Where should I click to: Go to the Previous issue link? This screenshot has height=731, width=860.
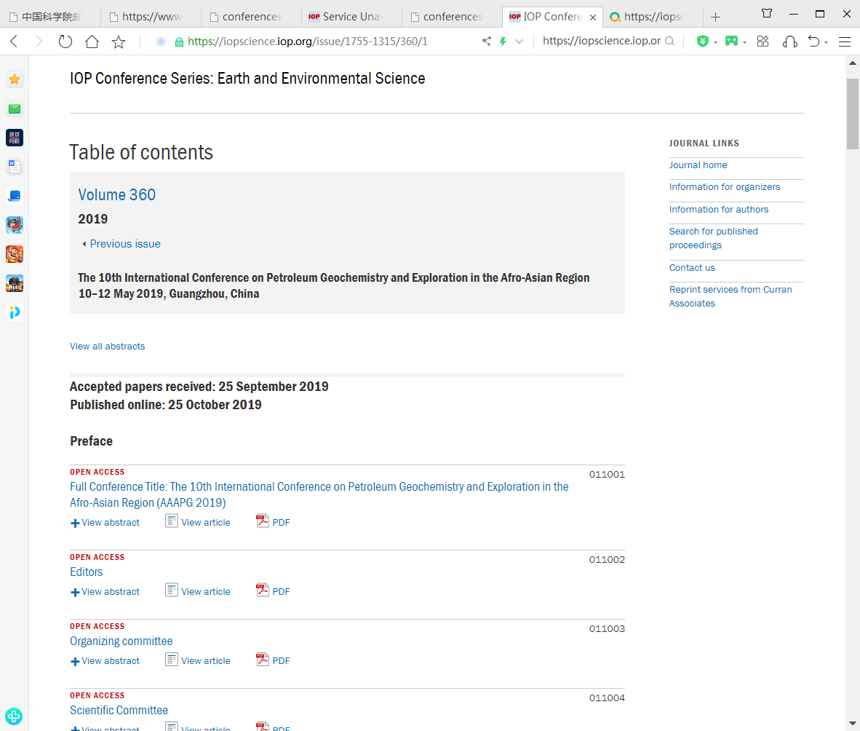tap(124, 244)
